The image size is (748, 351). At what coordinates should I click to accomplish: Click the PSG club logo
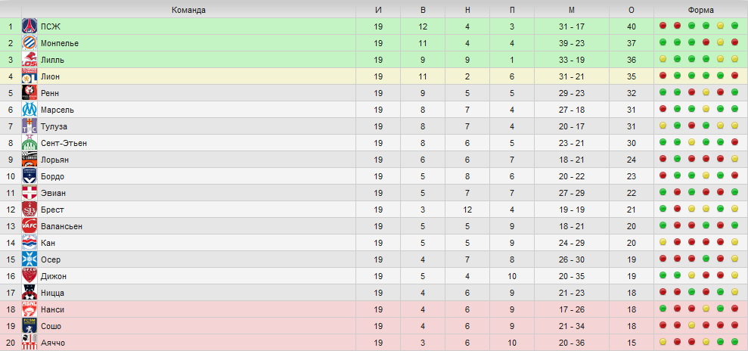[29, 26]
